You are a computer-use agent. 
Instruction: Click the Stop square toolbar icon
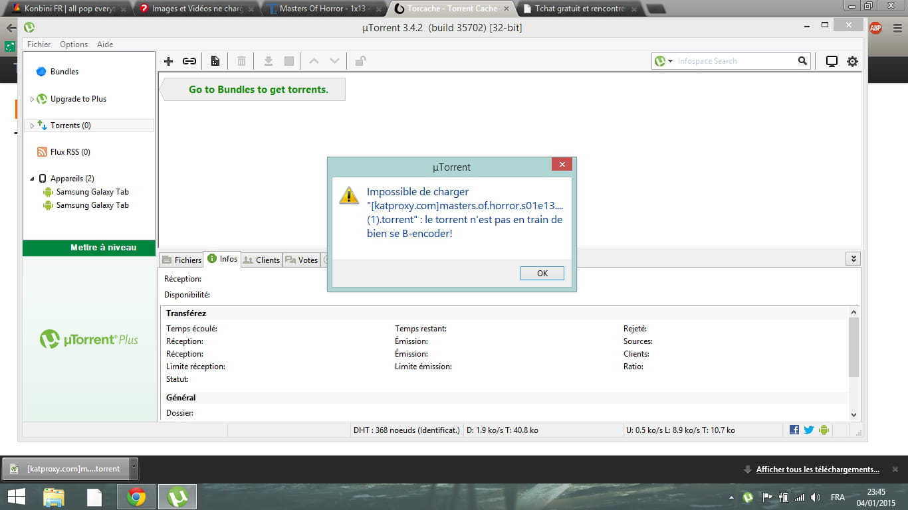tap(289, 61)
